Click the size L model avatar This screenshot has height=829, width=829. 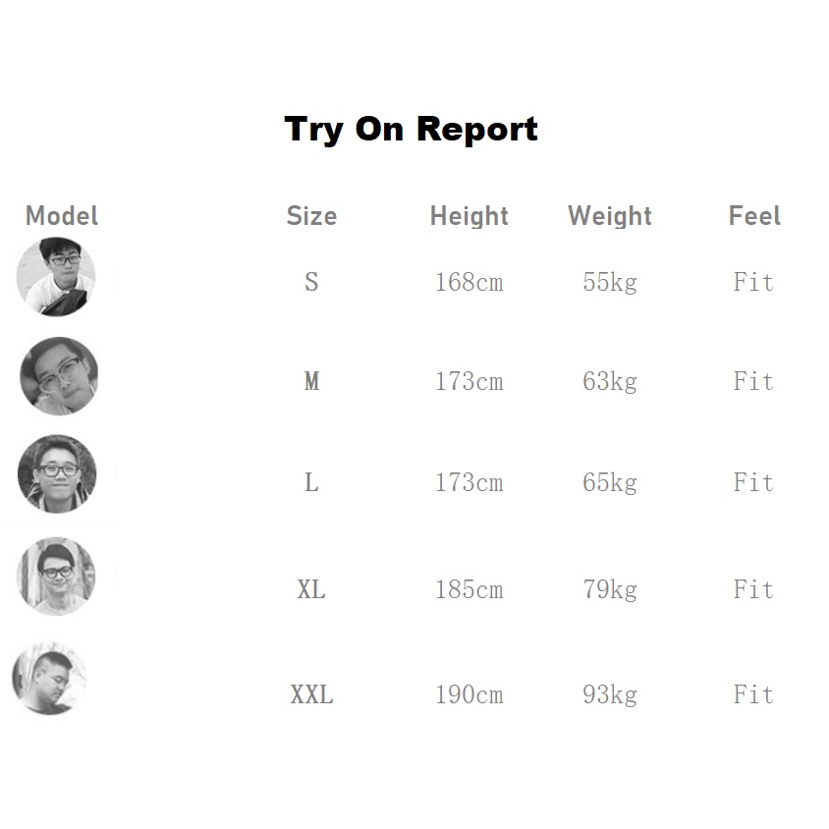(x=57, y=474)
